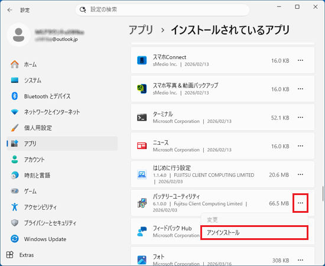Screen dimensions: 325x266
Task: Minimize the Settings window
Action: pos(279,7)
